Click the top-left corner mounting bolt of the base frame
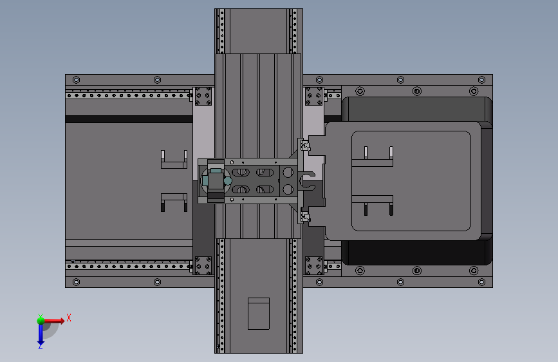 point(76,80)
